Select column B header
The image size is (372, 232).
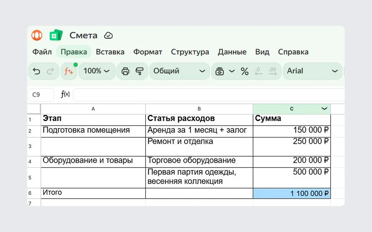[199, 109]
